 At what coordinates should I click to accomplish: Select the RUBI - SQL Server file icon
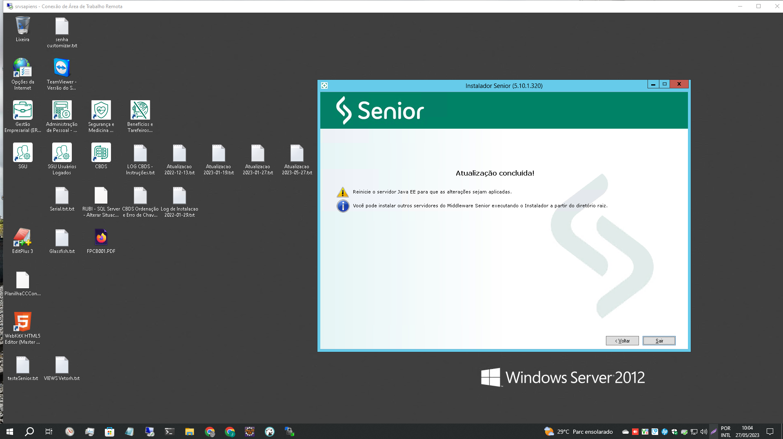[x=101, y=202]
